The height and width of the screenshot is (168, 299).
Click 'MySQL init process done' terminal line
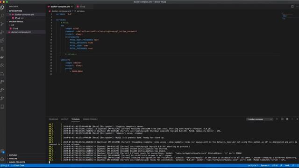pyautogui.click(x=114, y=138)
